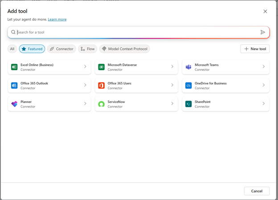
Task: Click the Planner connector icon
Action: (x=14, y=104)
